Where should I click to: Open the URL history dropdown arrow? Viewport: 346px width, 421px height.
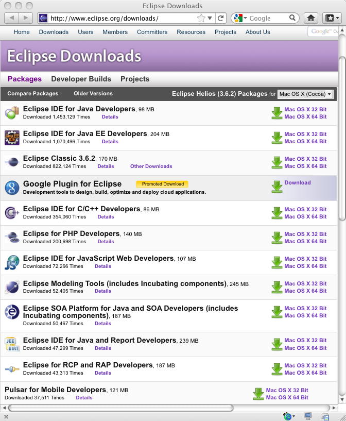point(210,18)
